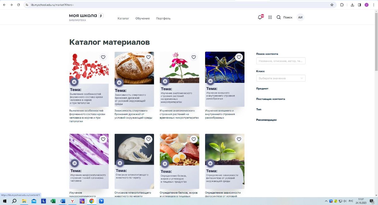Screen dimensions: 378x205
Task: Open title link Изучение анатомического строения растений
Action: pos(179,114)
